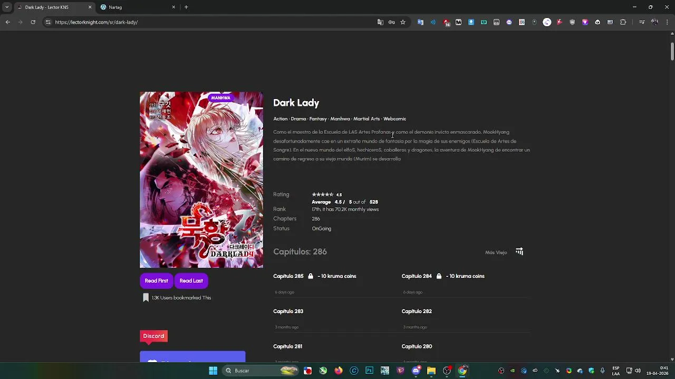Click the page vertical scrollbar thumb
This screenshot has height=379, width=675.
(x=672, y=51)
